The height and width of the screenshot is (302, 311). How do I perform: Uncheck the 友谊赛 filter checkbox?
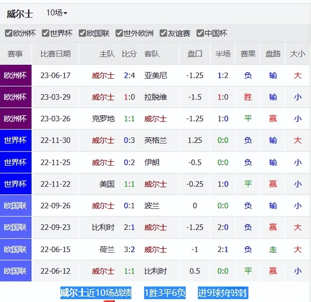pos(163,33)
